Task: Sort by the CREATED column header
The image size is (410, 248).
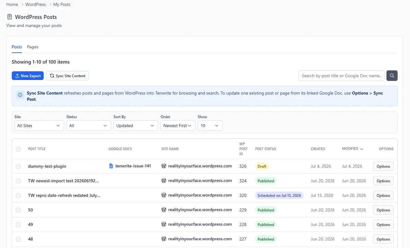Action: (x=318, y=149)
